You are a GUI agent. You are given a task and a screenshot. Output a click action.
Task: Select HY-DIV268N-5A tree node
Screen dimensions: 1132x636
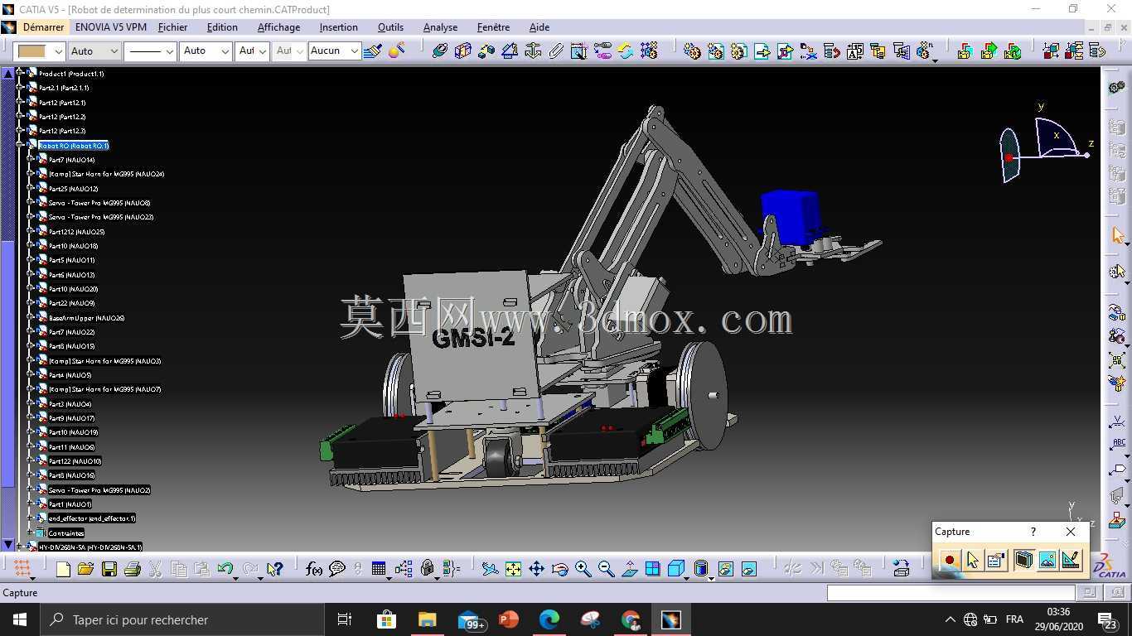tap(90, 547)
